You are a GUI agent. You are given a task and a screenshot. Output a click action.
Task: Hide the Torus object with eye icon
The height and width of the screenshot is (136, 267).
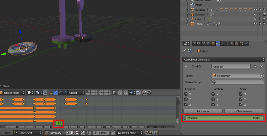[x=255, y=24]
